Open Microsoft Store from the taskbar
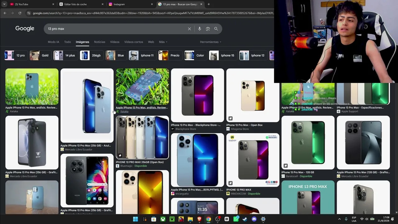Viewport: 398px width, 224px height. tap(154, 219)
